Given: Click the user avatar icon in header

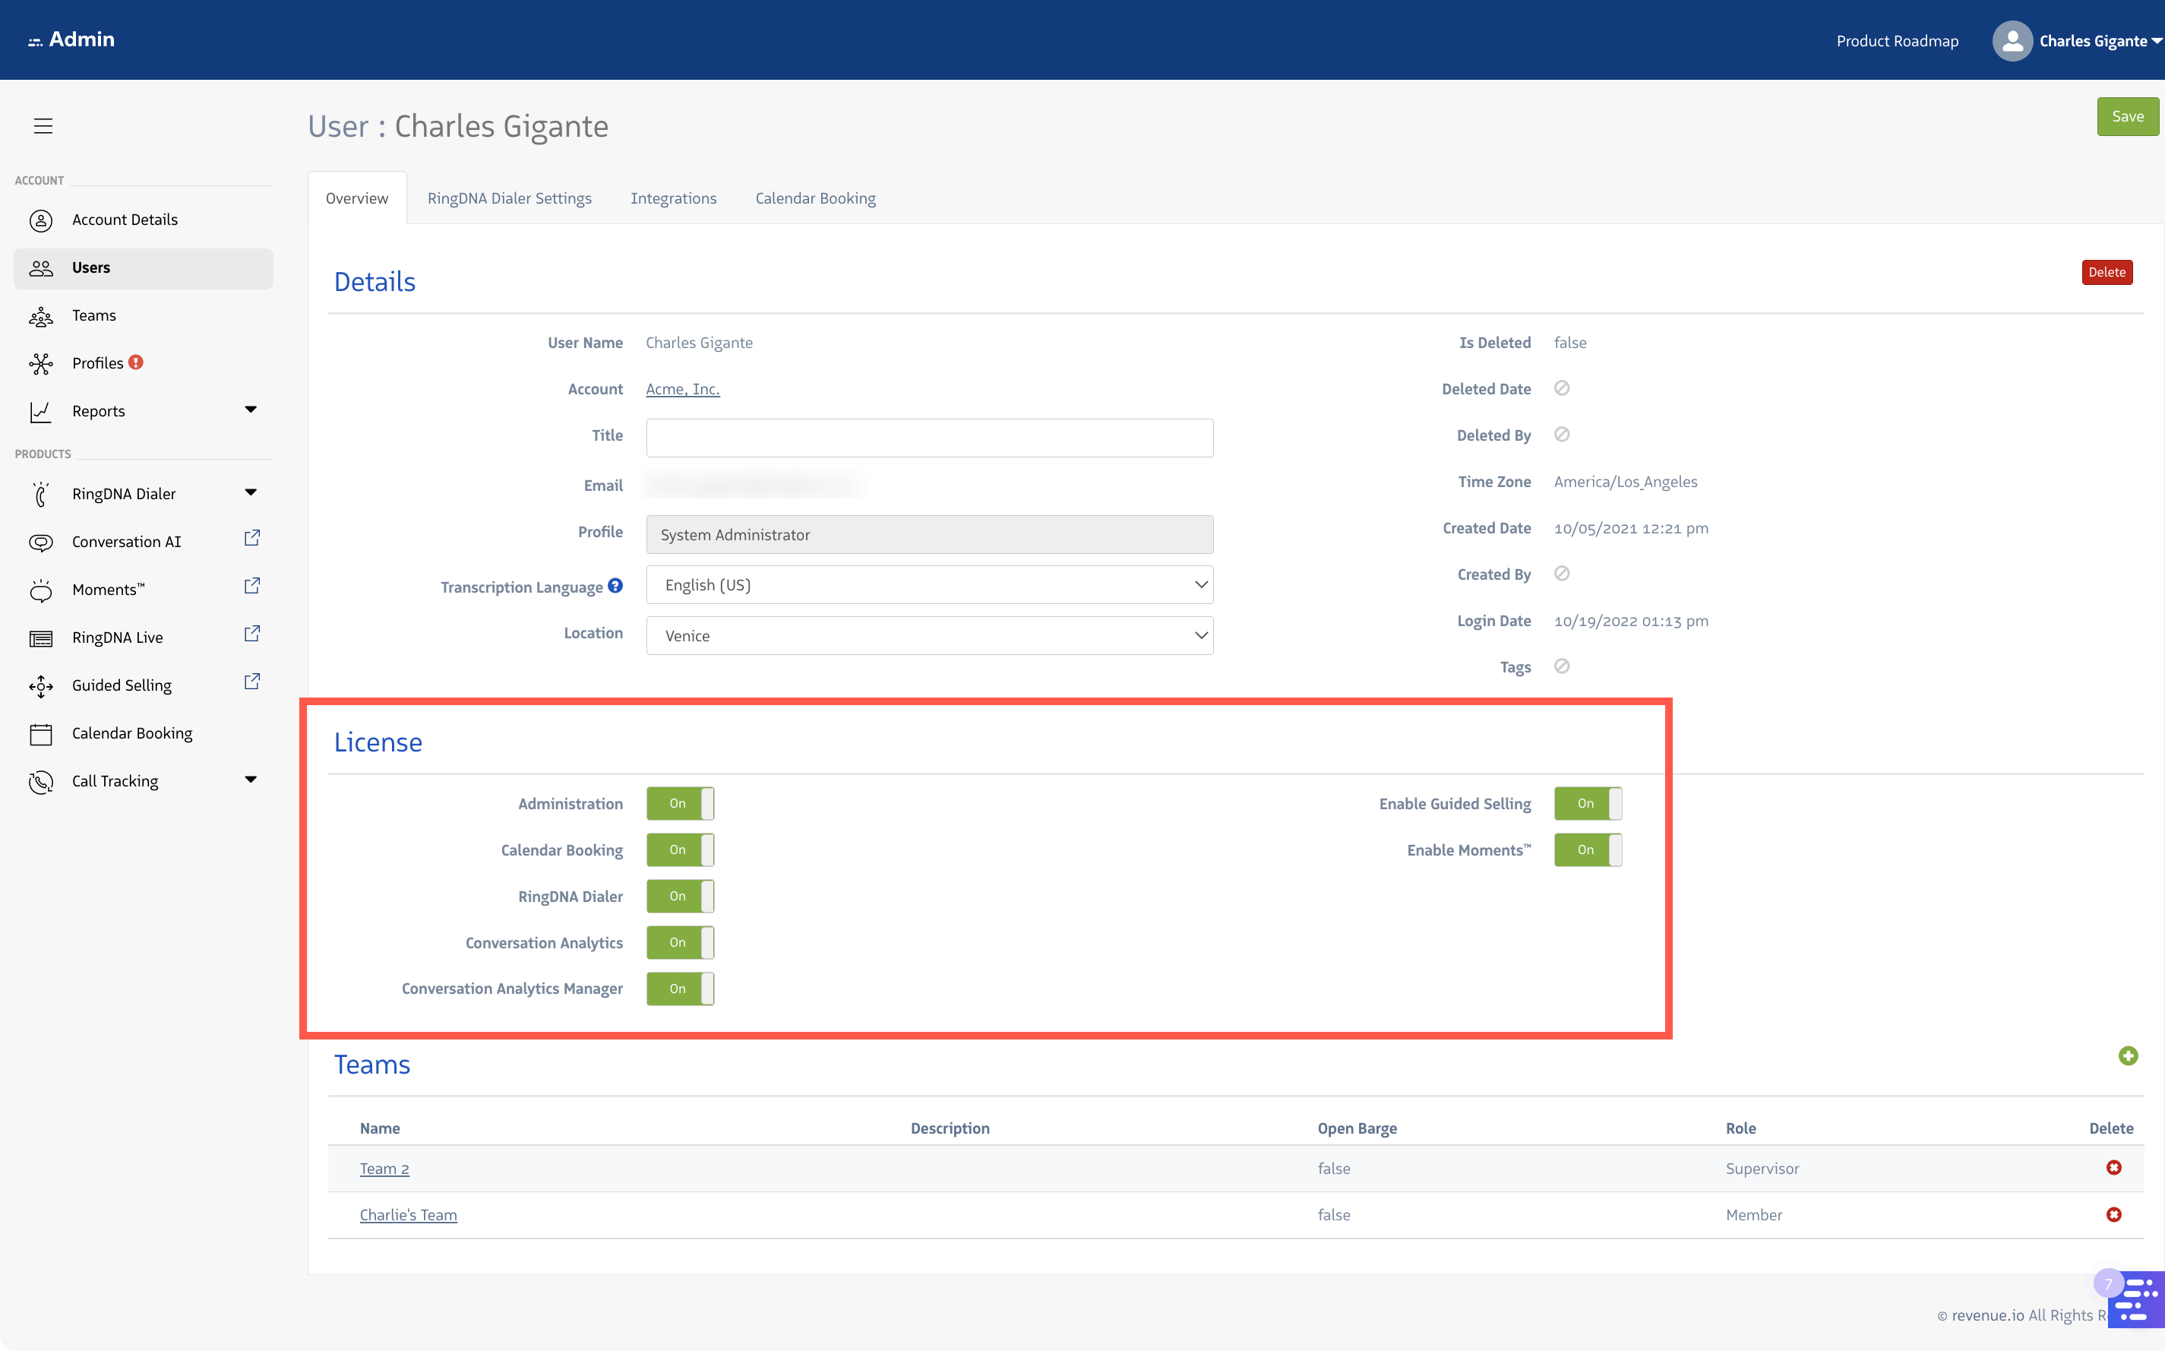Looking at the screenshot, I should click(x=2012, y=41).
